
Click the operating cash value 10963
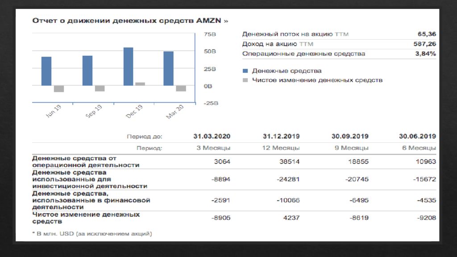tap(426, 162)
